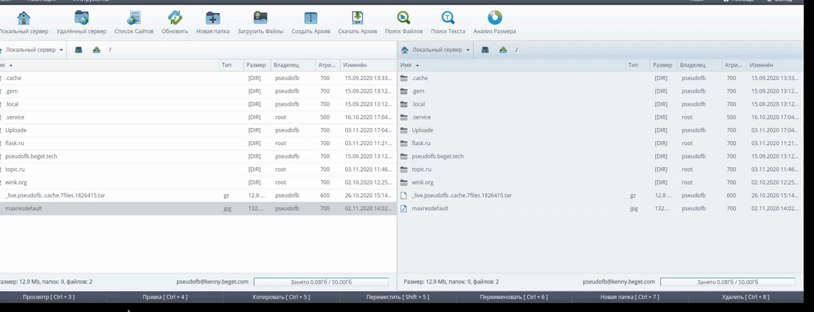814x312 pixels.
Task: Click the right panel disk usage bar
Action: click(x=727, y=281)
